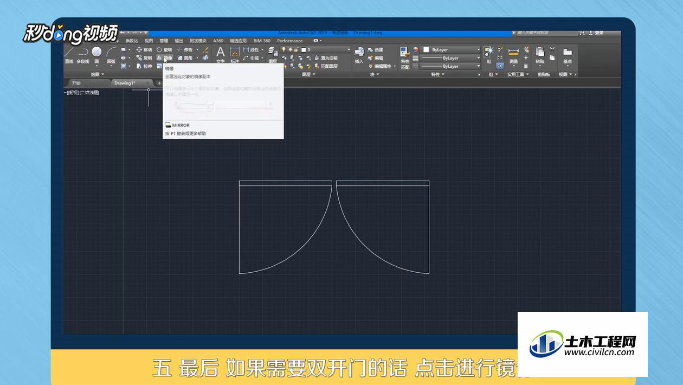Click Match Properties (特性匹配) icon

pyautogui.click(x=405, y=58)
